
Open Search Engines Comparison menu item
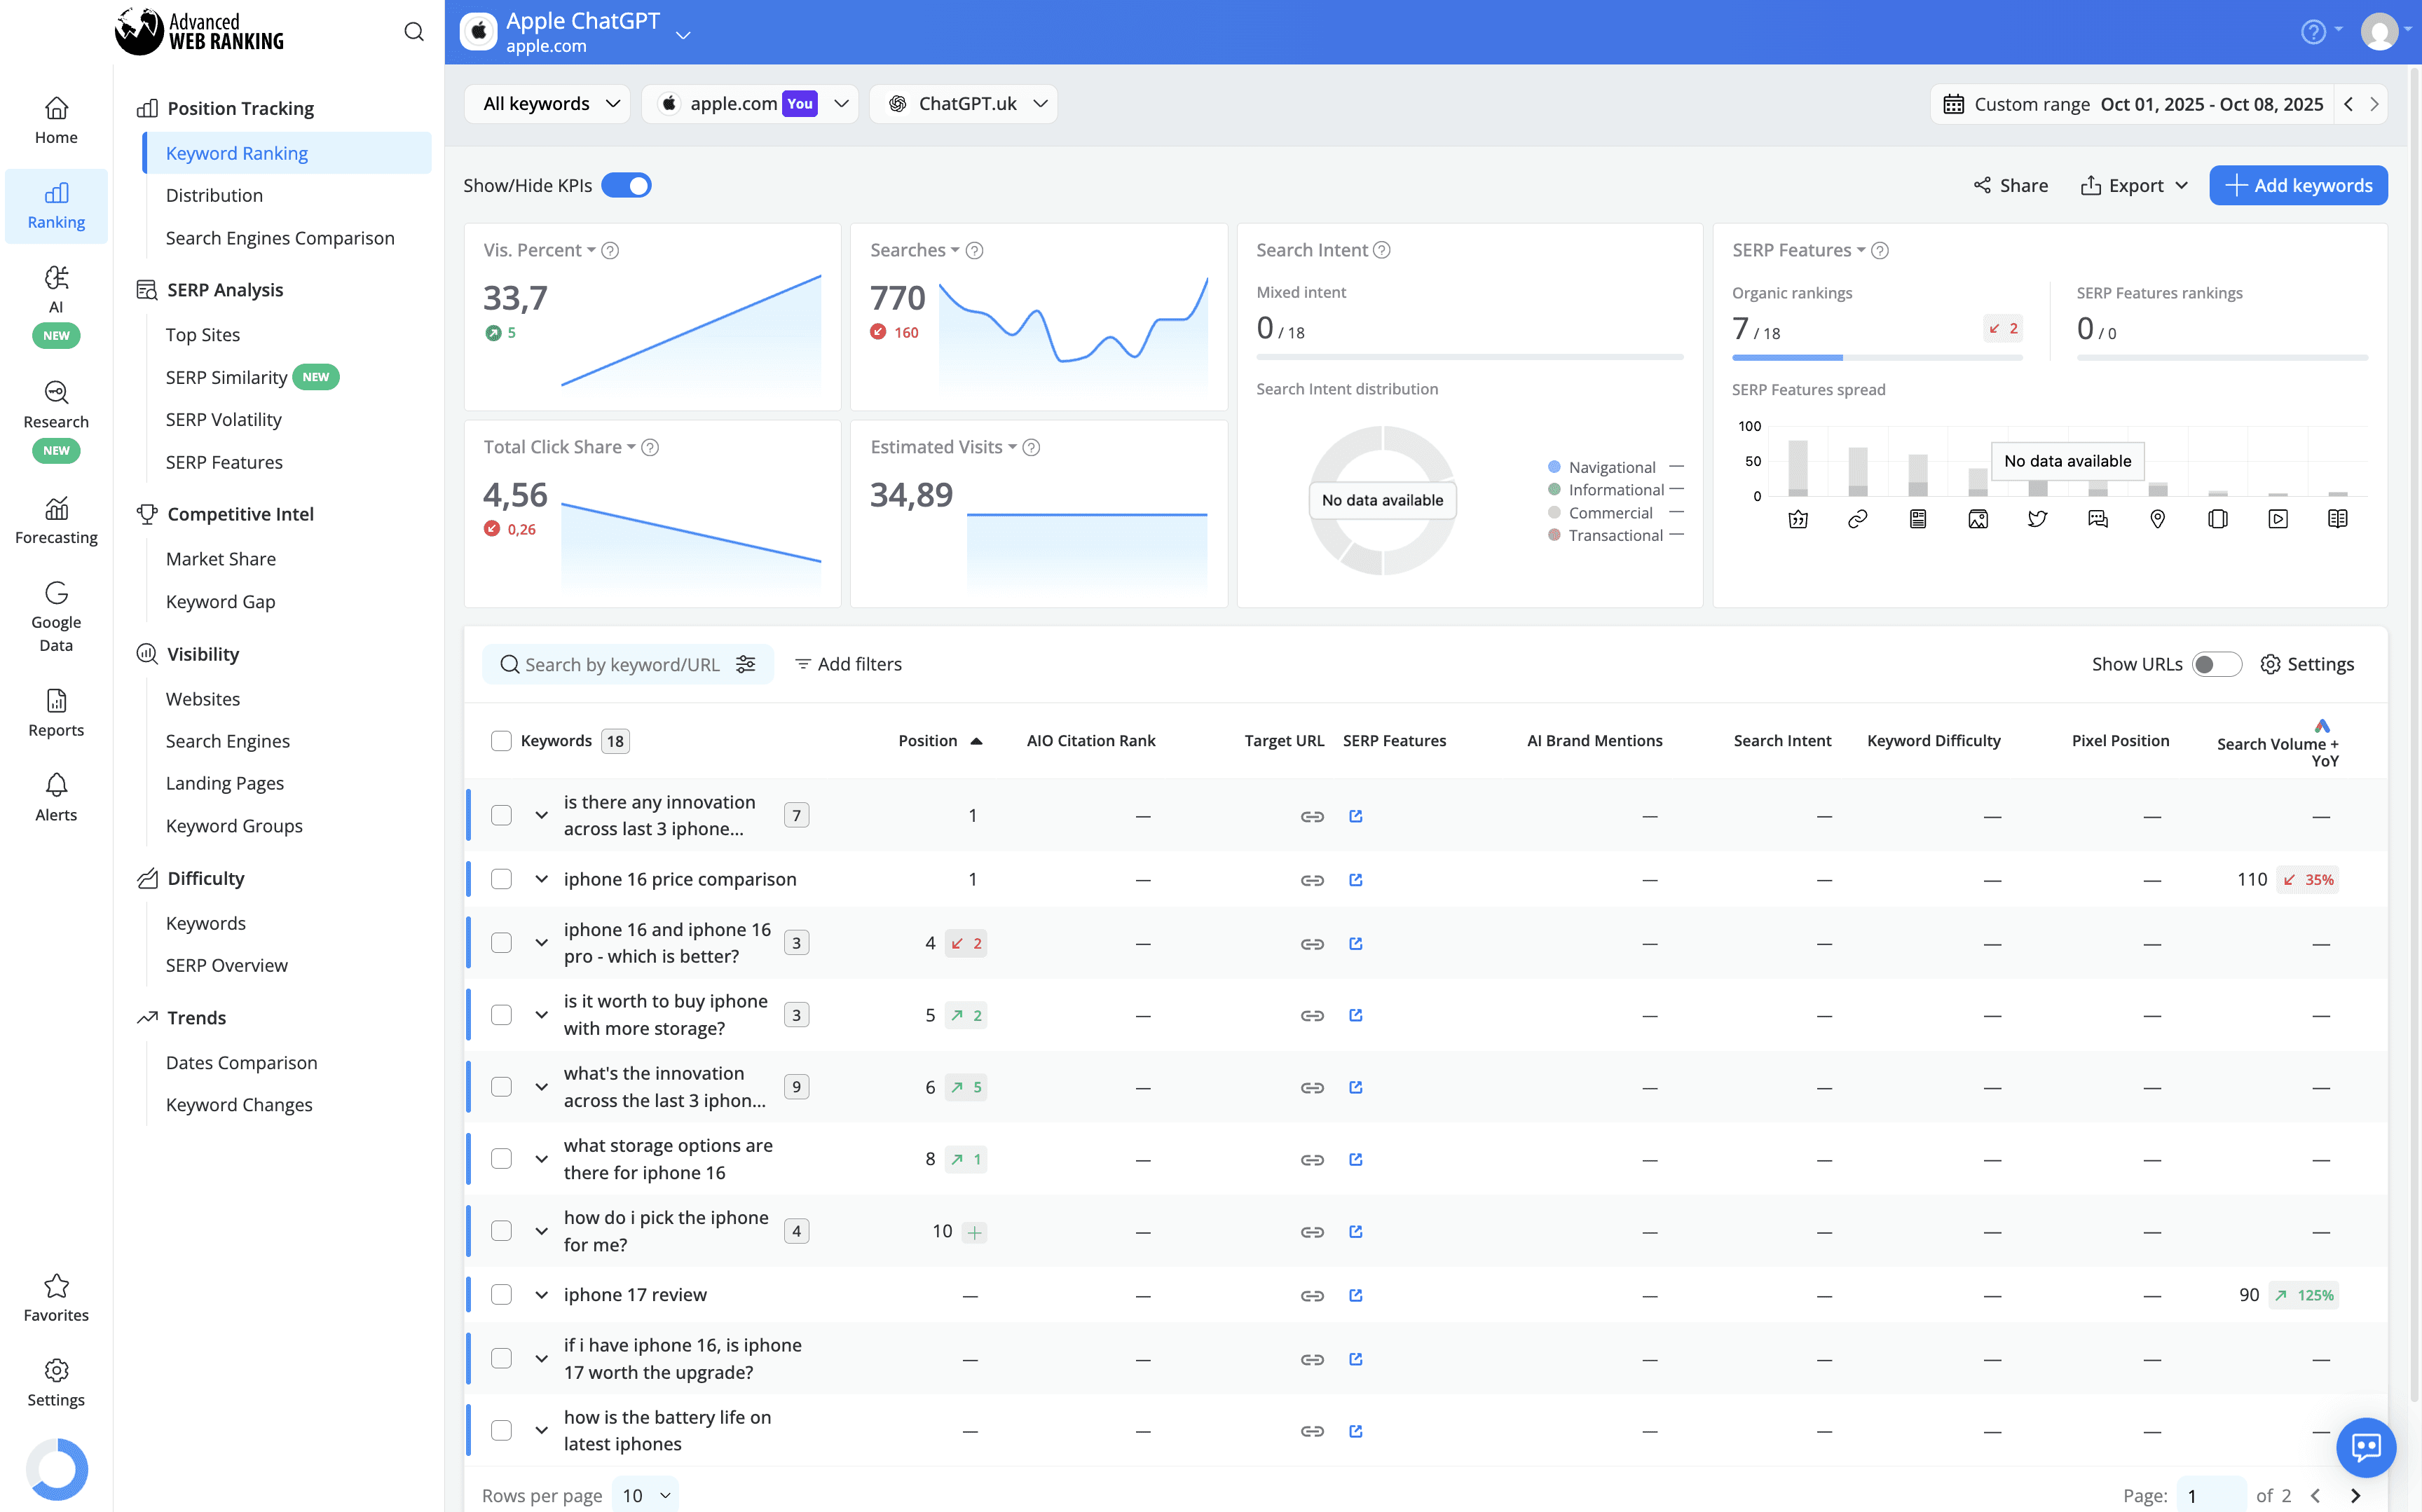280,238
